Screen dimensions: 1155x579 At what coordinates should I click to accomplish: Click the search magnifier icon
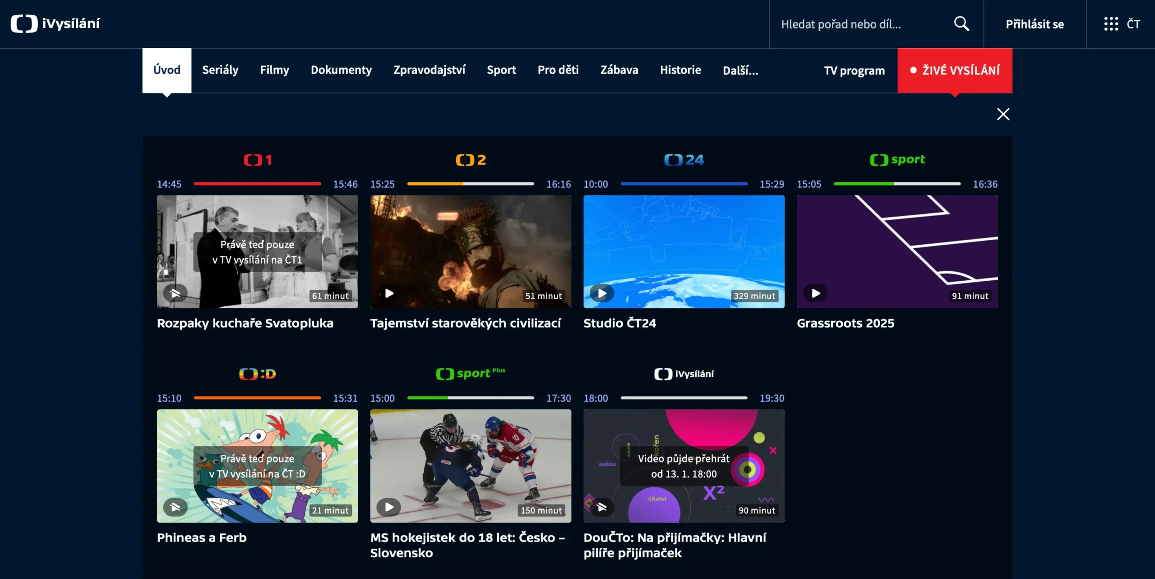pyautogui.click(x=961, y=23)
